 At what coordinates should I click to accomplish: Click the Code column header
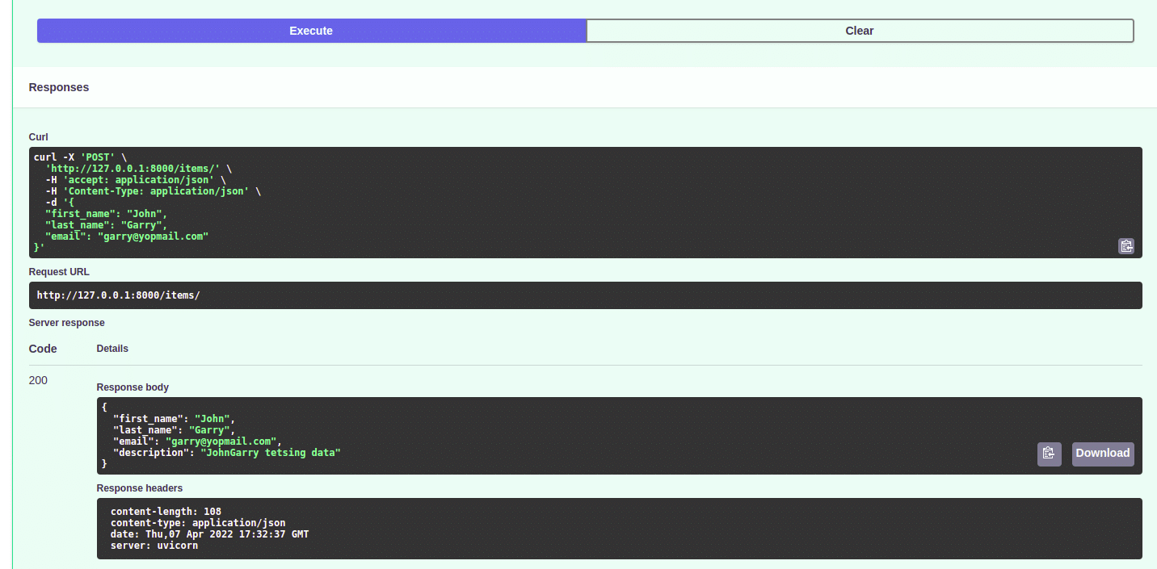43,349
